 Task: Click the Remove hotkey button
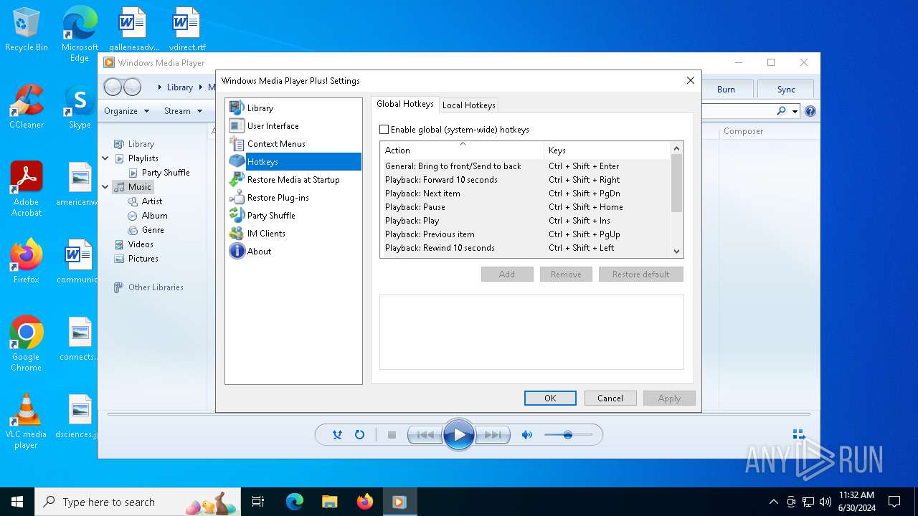[566, 274]
